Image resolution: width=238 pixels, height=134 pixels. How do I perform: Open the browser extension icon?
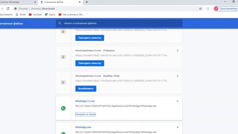208,9
